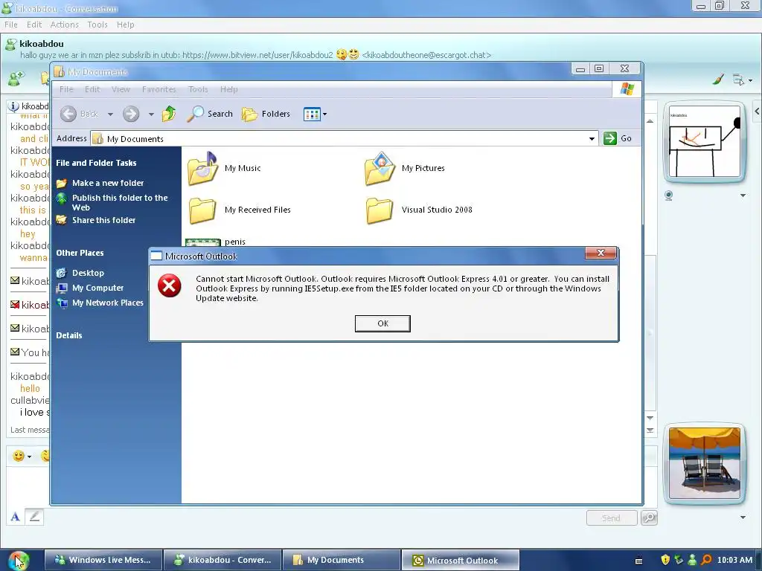Go to Desktop from Other Places
The image size is (762, 571).
click(88, 273)
